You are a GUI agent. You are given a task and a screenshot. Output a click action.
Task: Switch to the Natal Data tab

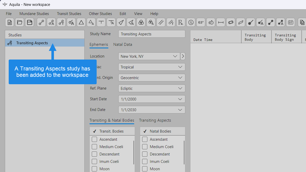[123, 45]
